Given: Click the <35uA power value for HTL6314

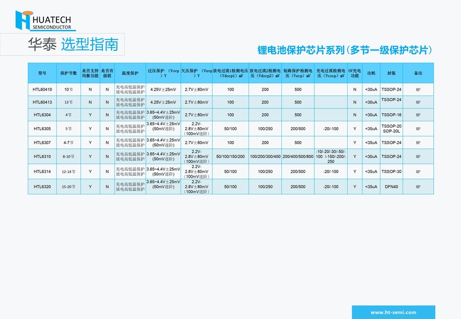Looking at the screenshot, I should [x=371, y=172].
